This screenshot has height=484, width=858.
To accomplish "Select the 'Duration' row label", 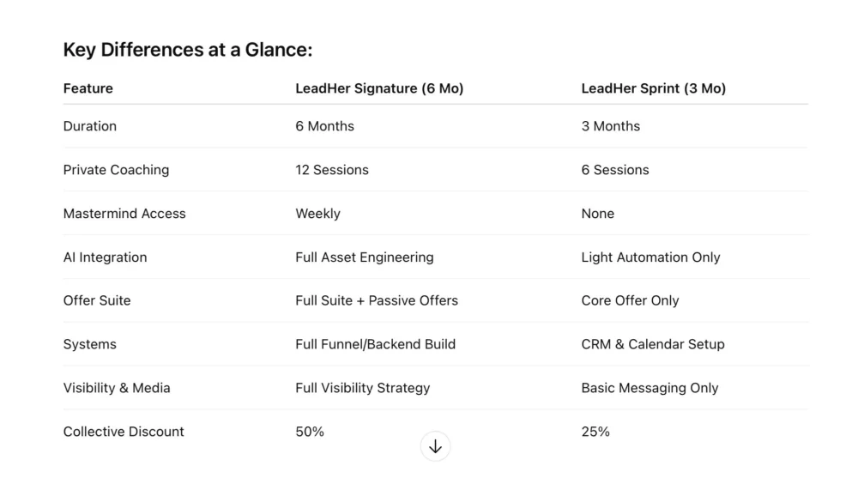I will [x=90, y=126].
